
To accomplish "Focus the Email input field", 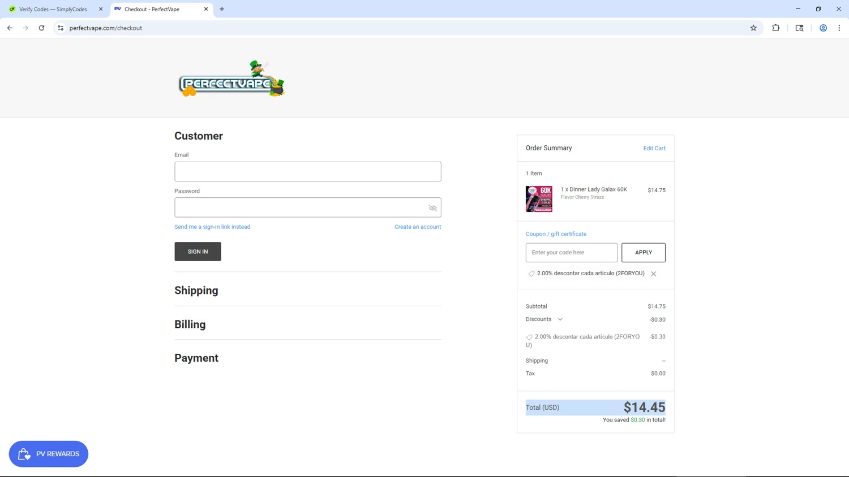I will point(308,172).
